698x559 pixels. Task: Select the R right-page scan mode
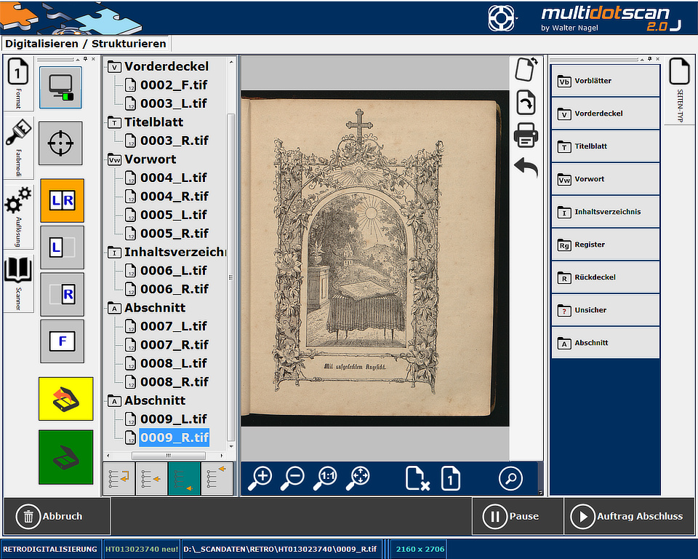[63, 294]
